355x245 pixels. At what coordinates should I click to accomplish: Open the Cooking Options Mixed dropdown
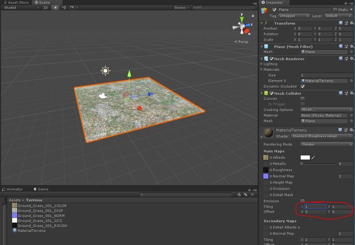(x=327, y=109)
